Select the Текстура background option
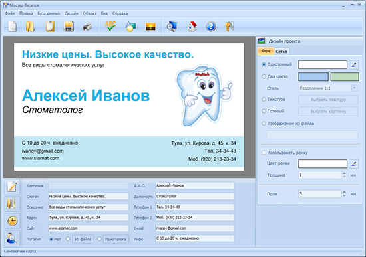This screenshot has width=366, height=257. (x=264, y=99)
